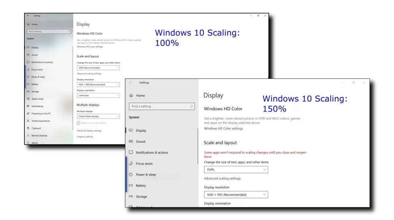
Task: Open the 150% scale dropdown
Action: (236, 169)
